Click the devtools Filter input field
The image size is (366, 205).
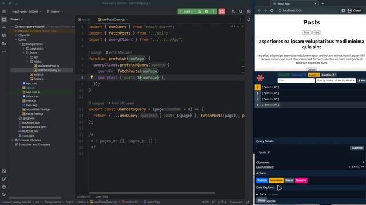[296, 80]
